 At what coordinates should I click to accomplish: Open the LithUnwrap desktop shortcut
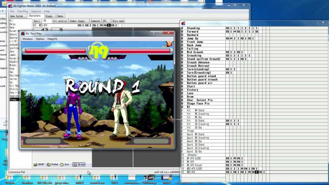149,180
